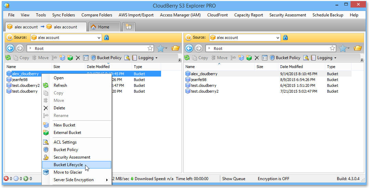Image resolution: width=369 pixels, height=188 pixels.
Task: Click the right pane External Bucket toolbar icon
Action: click(x=249, y=58)
